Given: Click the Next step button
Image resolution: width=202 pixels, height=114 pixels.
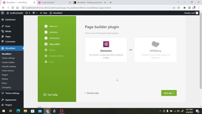Looking at the screenshot, I should coord(169,93).
